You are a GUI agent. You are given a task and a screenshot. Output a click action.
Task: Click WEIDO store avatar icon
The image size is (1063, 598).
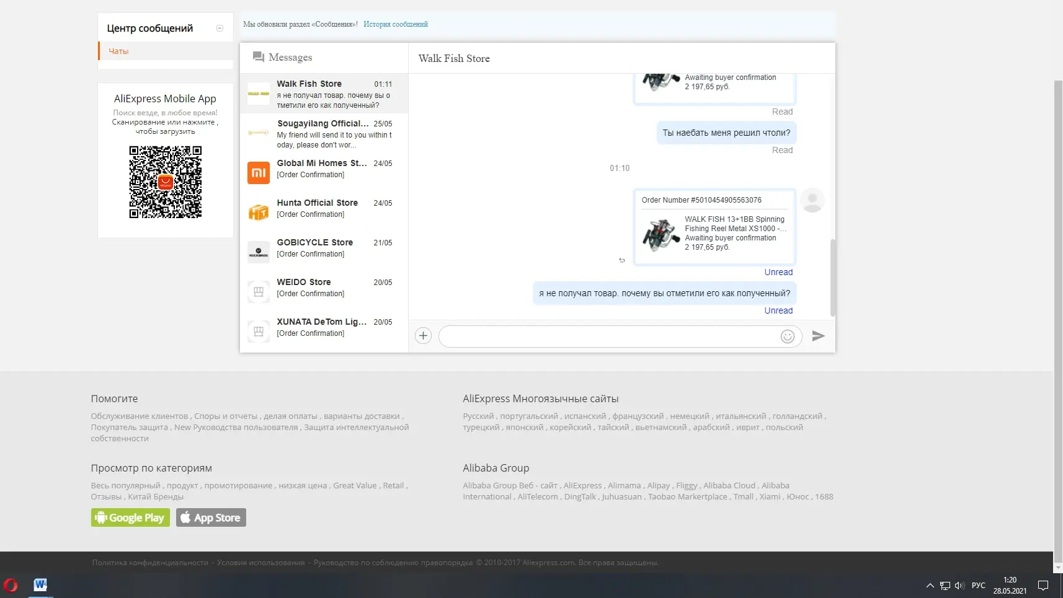pyautogui.click(x=259, y=292)
